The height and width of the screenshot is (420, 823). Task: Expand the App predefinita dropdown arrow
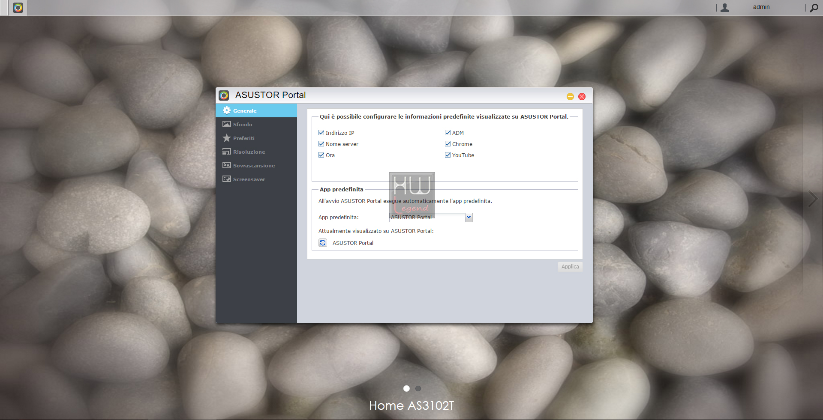[x=469, y=217]
